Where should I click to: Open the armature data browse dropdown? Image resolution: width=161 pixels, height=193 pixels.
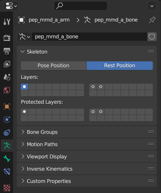pyautogui.click(x=25, y=37)
